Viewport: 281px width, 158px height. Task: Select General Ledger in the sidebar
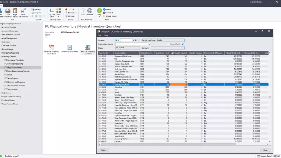point(8,49)
